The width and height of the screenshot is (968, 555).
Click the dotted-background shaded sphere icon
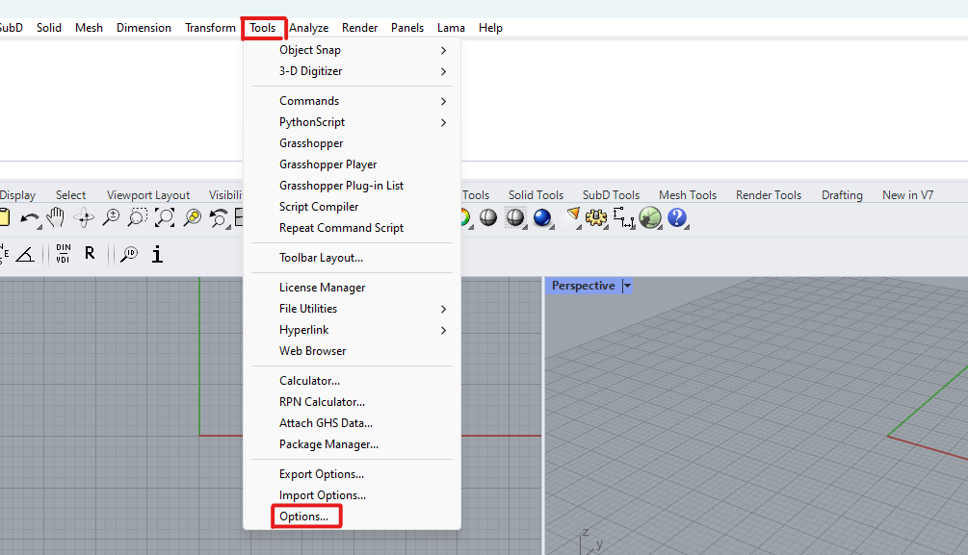pos(515,217)
